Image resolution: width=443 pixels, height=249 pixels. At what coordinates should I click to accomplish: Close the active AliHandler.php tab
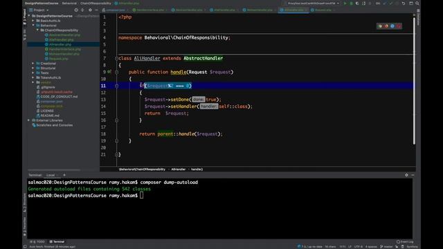(x=306, y=10)
